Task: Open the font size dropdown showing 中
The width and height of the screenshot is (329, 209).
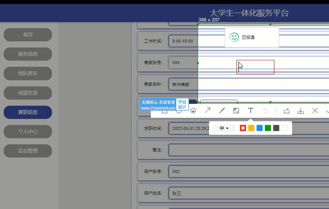Action: coord(224,128)
